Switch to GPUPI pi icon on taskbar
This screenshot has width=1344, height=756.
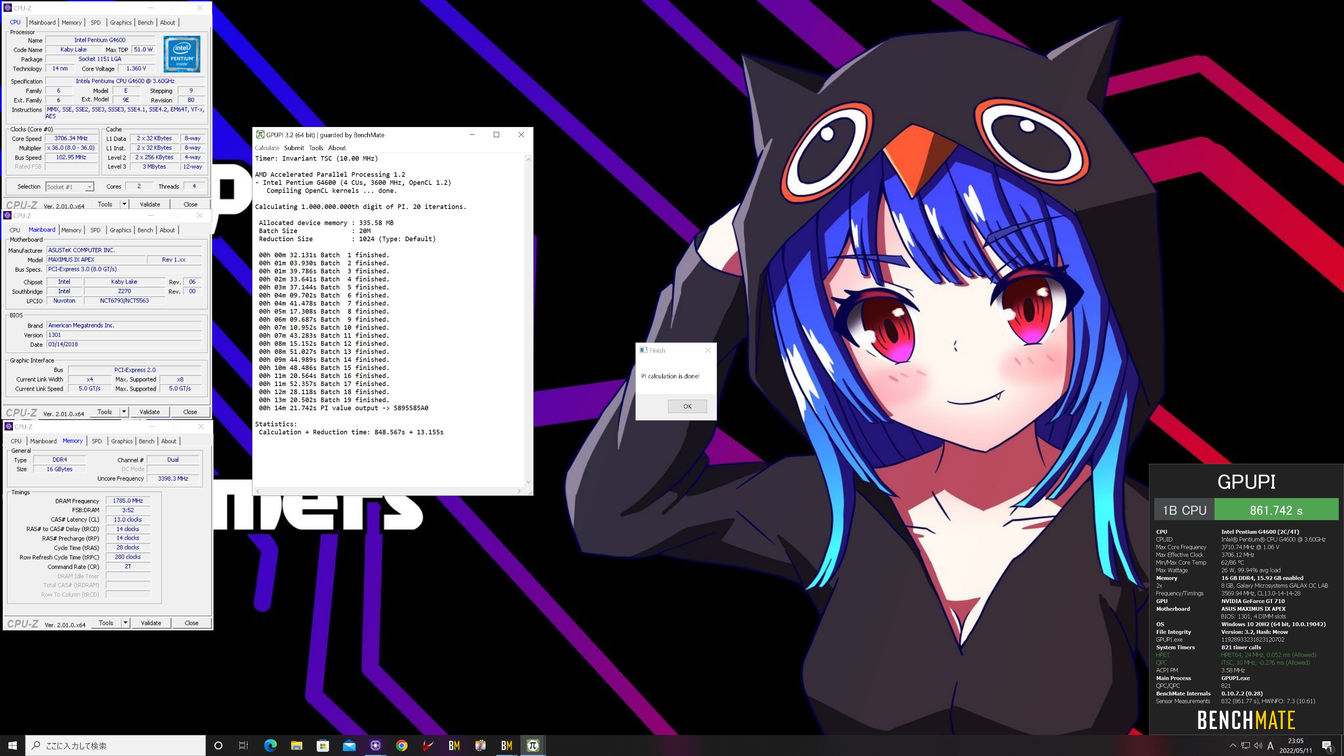pyautogui.click(x=533, y=745)
